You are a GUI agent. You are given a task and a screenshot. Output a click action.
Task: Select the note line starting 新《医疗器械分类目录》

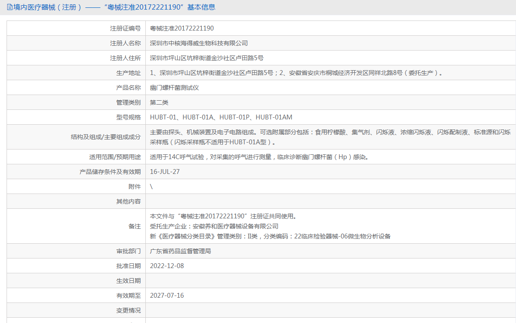point(270,236)
